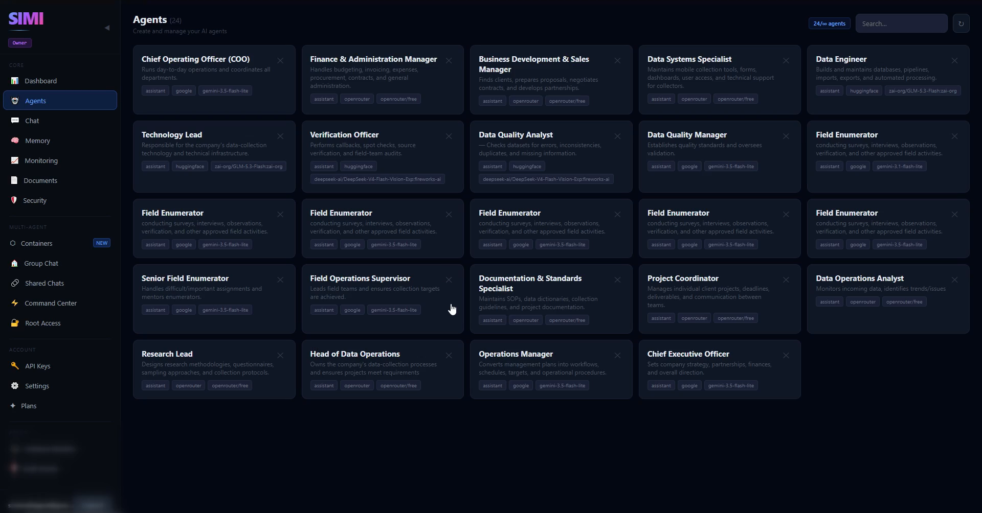Open the Chief Operating Officer (COO) card
The width and height of the screenshot is (982, 513).
[x=214, y=80]
